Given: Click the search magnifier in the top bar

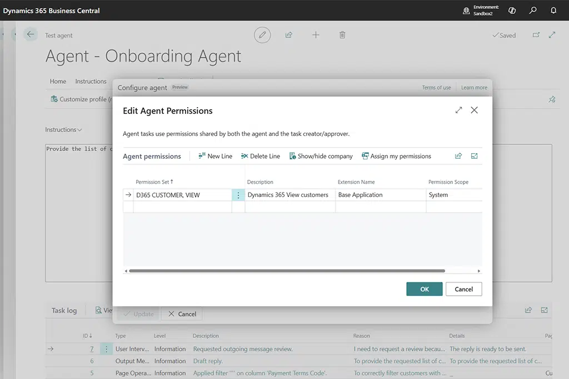Looking at the screenshot, I should (533, 11).
